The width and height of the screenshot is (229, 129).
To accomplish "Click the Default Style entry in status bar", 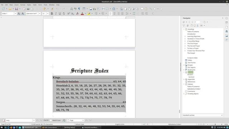I will coord(79,124).
